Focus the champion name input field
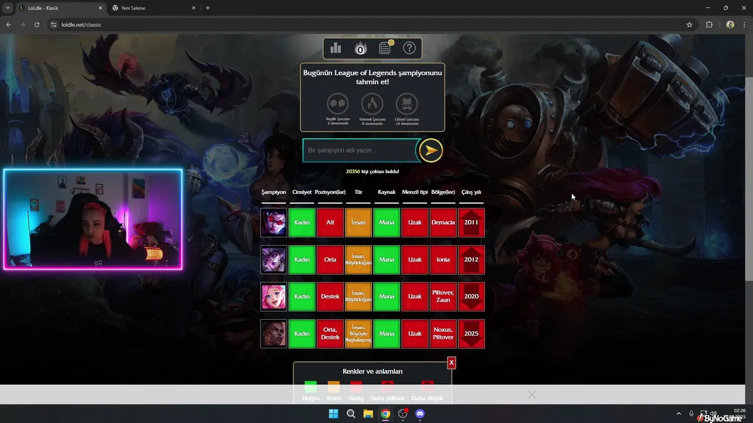The width and height of the screenshot is (753, 423). click(x=359, y=150)
